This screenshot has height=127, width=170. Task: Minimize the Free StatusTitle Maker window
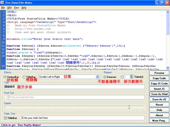point(157,3)
